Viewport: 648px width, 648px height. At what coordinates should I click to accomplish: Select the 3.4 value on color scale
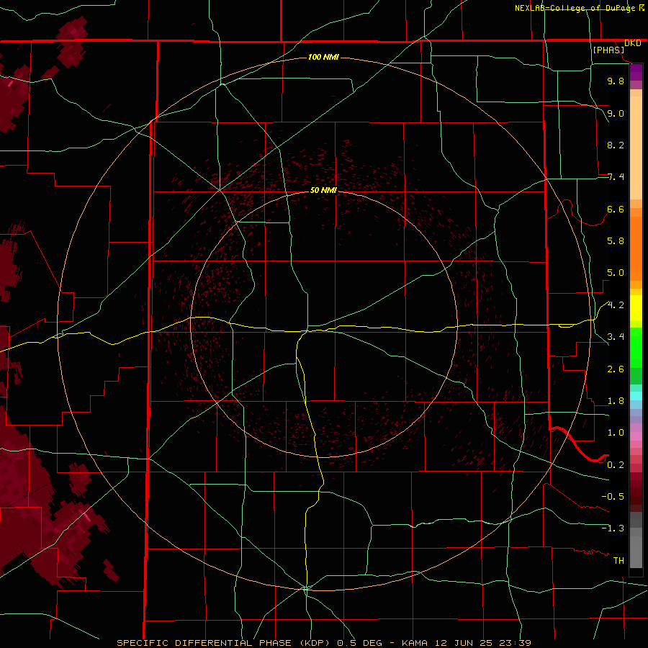coord(616,337)
